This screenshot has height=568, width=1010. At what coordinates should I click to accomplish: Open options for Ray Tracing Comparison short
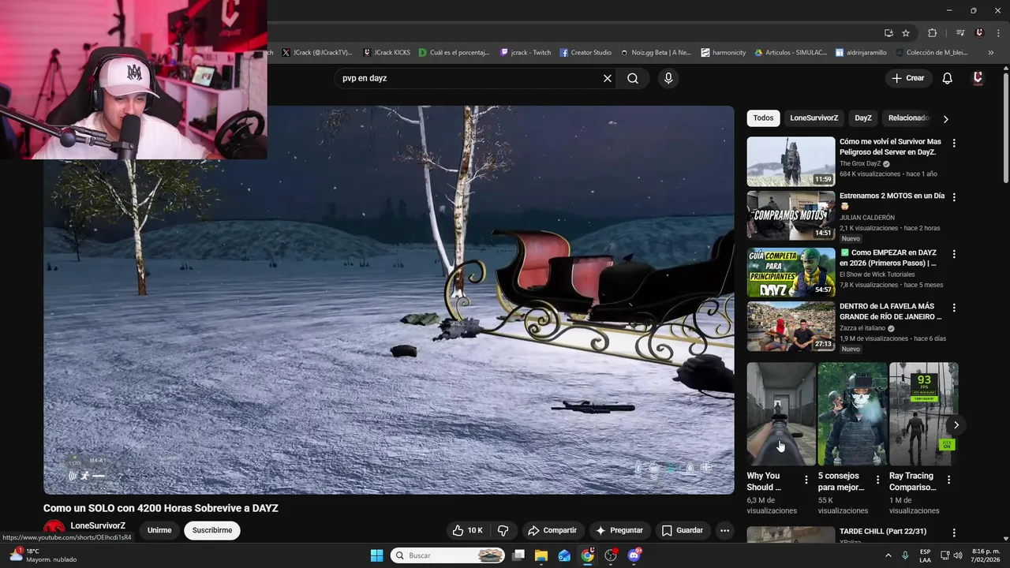[x=948, y=480]
